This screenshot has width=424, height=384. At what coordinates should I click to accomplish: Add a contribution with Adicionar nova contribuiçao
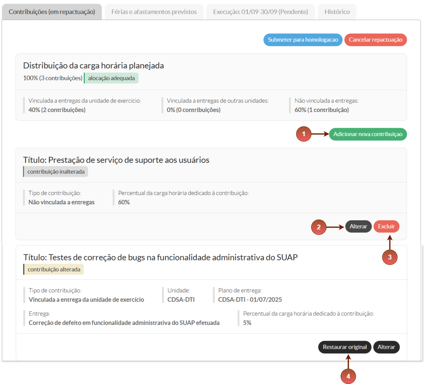pyautogui.click(x=368, y=134)
